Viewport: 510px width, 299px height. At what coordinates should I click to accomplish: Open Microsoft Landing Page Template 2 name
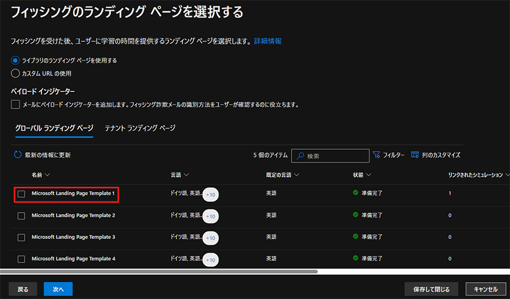click(x=73, y=215)
